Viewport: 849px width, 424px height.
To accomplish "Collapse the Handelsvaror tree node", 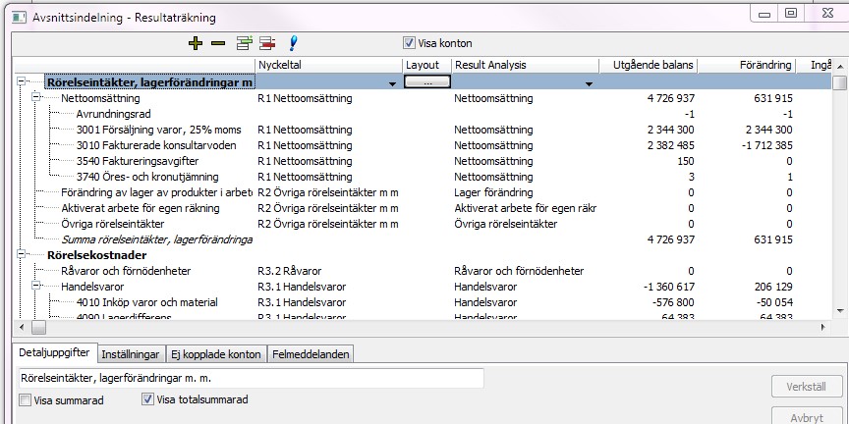I will click(36, 286).
